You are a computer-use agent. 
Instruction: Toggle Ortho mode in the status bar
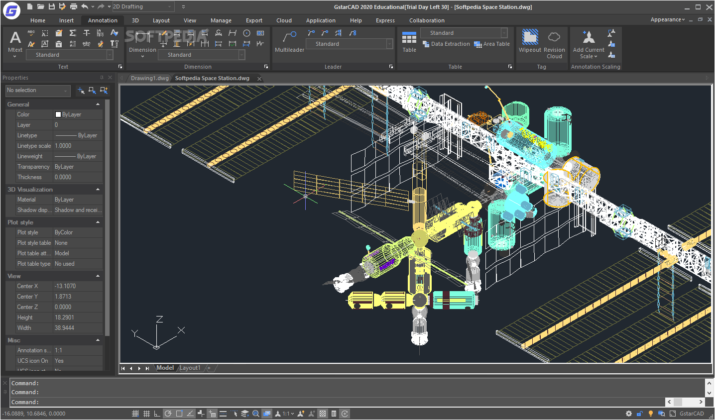pos(157,414)
